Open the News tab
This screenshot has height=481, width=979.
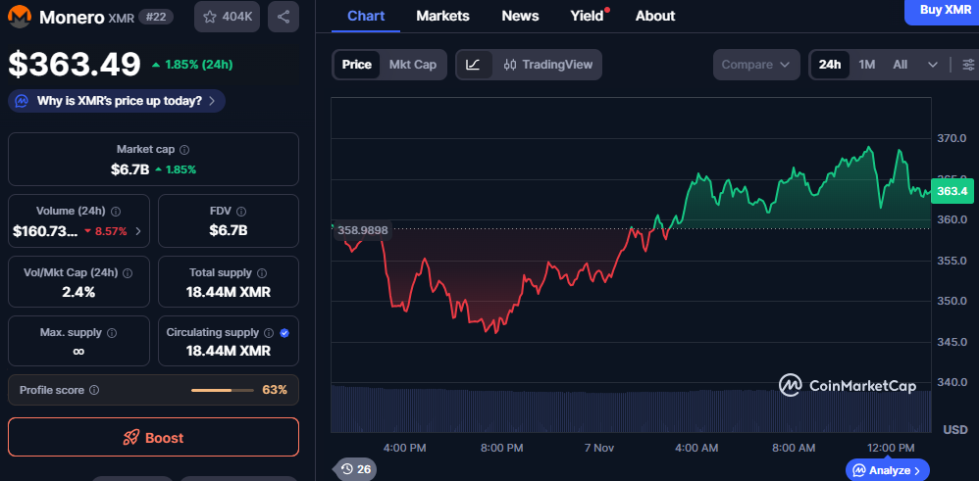coord(520,16)
